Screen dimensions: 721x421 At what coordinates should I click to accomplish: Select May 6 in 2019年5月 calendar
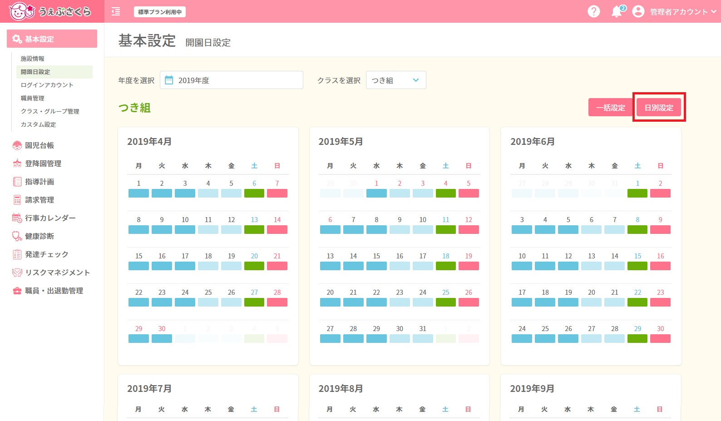[x=330, y=220]
